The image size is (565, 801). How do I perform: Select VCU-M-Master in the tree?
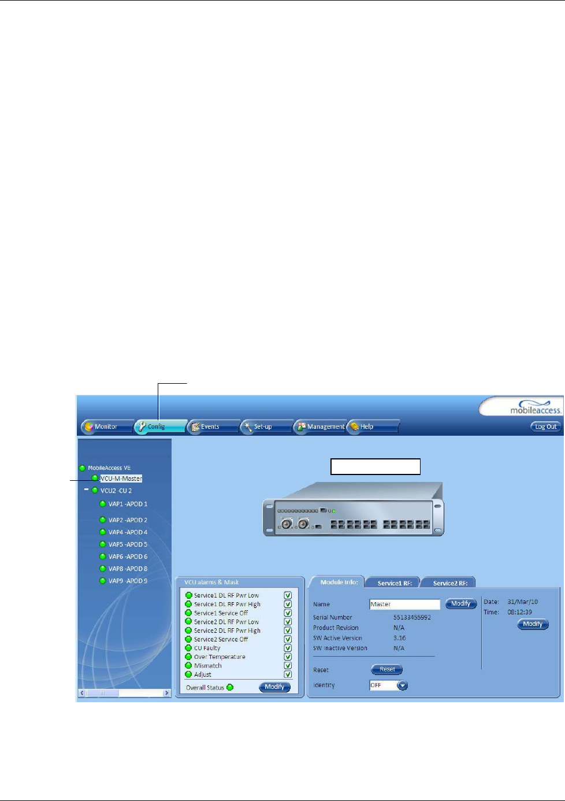point(121,479)
